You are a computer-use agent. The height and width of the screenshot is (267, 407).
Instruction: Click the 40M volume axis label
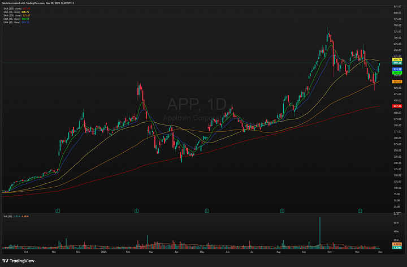click(396, 231)
